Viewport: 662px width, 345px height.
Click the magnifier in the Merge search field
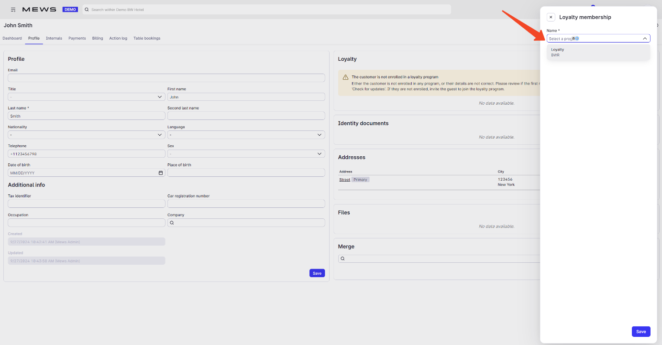[342, 258]
